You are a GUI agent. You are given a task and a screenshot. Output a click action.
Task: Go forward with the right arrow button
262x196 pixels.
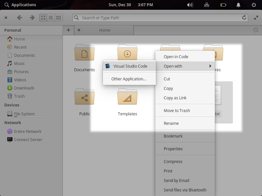[x=32, y=18]
